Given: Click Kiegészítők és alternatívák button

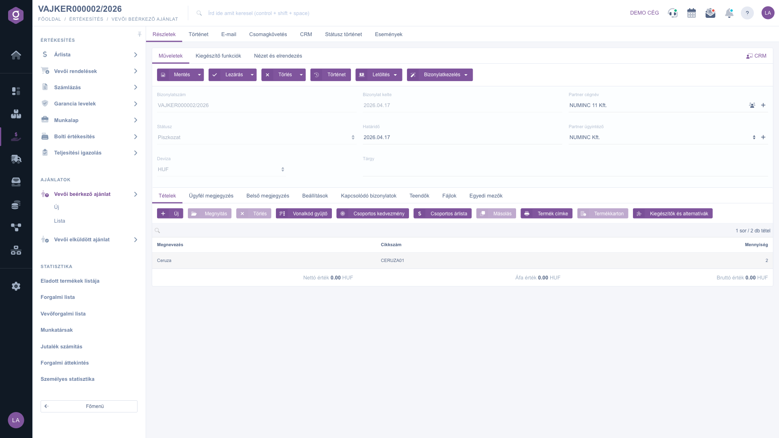Looking at the screenshot, I should pos(673,214).
